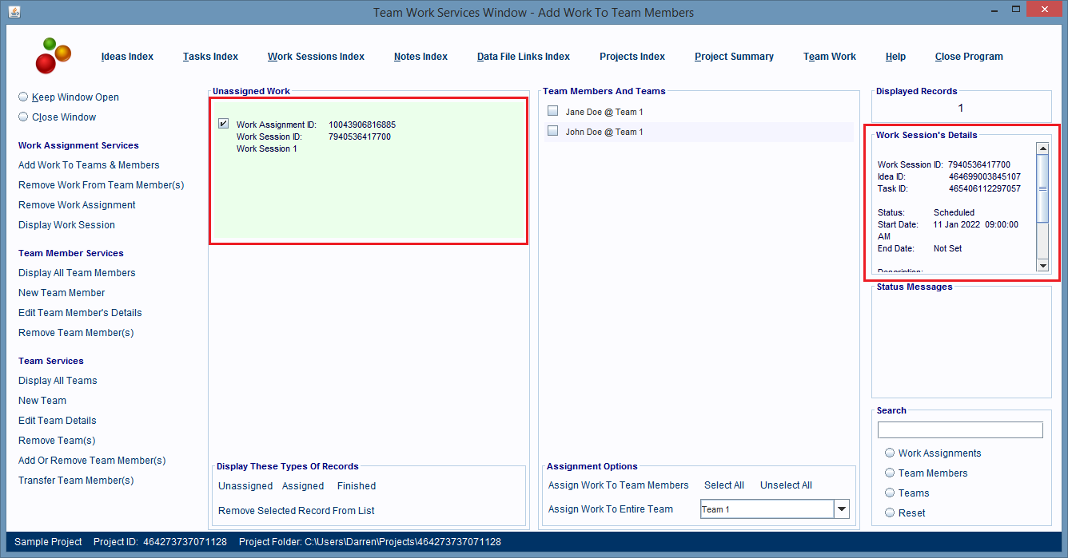
Task: Click New Team Member link
Action: tap(62, 293)
